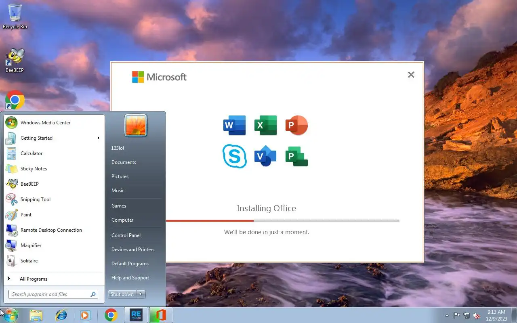Open Windows Media Player from taskbar
The image size is (517, 323).
pos(86,315)
